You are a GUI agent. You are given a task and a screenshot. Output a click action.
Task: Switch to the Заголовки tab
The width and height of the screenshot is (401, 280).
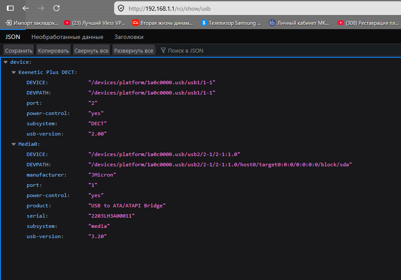[x=129, y=37]
